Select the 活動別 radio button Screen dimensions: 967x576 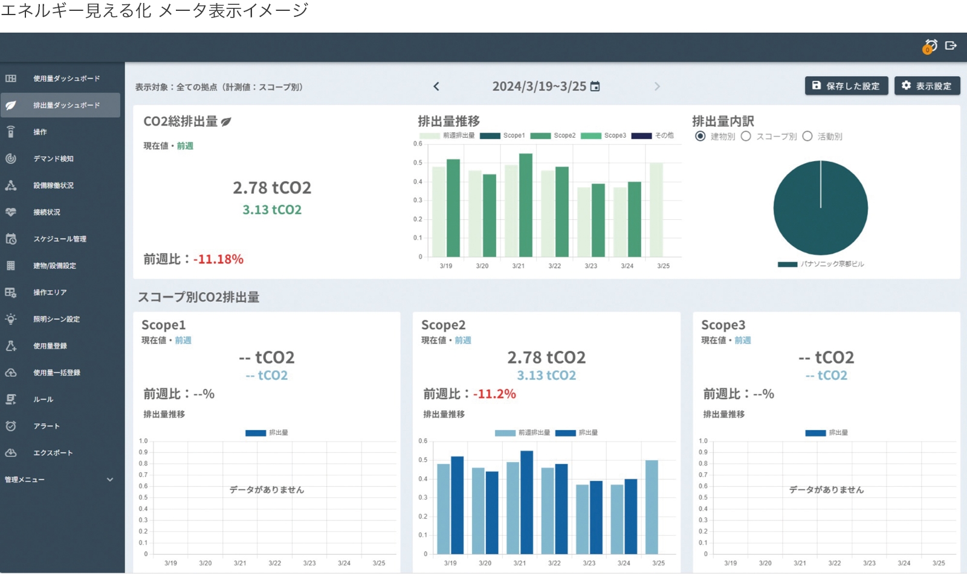pos(807,136)
